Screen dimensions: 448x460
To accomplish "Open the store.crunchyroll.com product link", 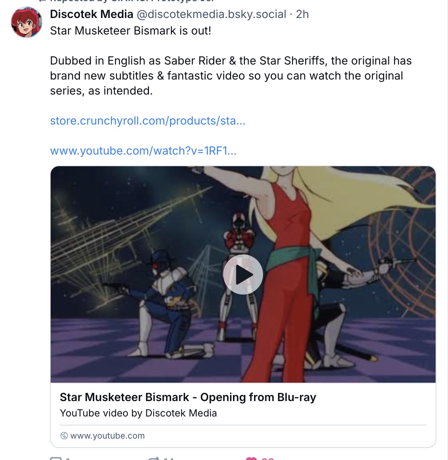I will click(148, 121).
